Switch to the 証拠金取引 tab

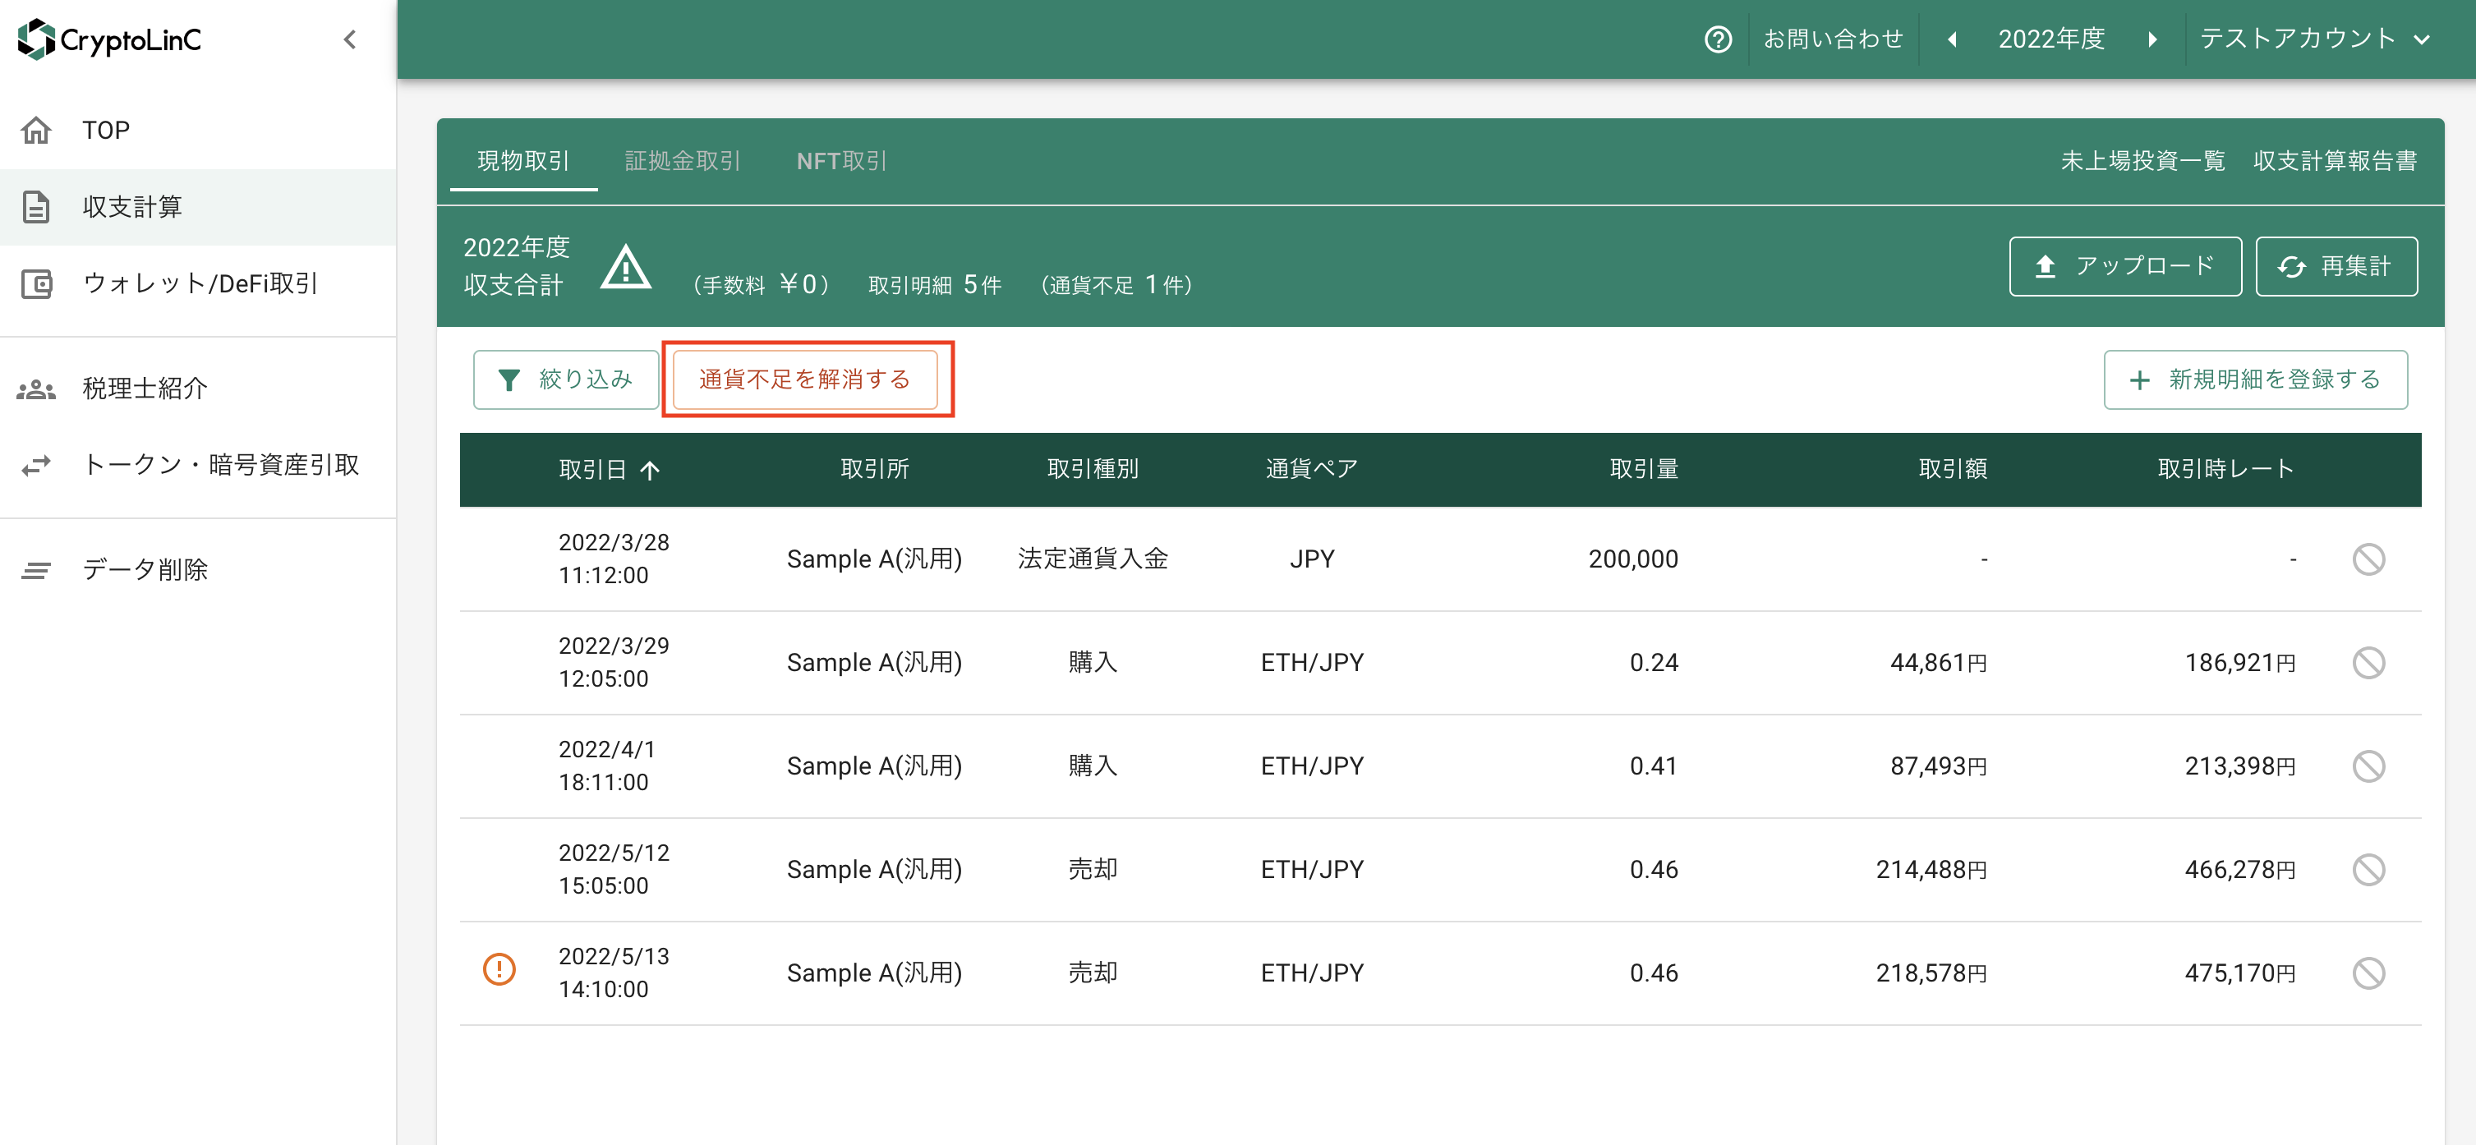tap(682, 160)
